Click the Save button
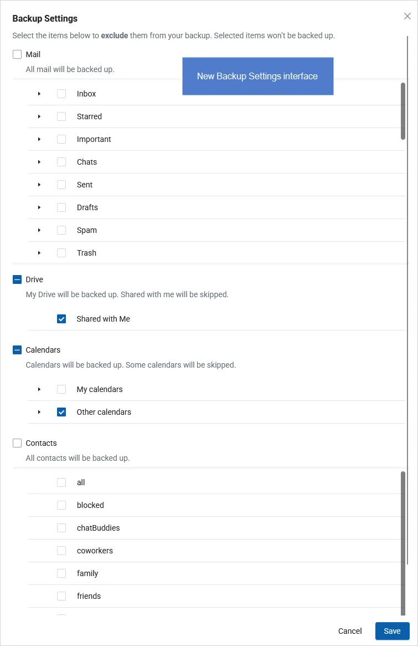 coord(392,631)
